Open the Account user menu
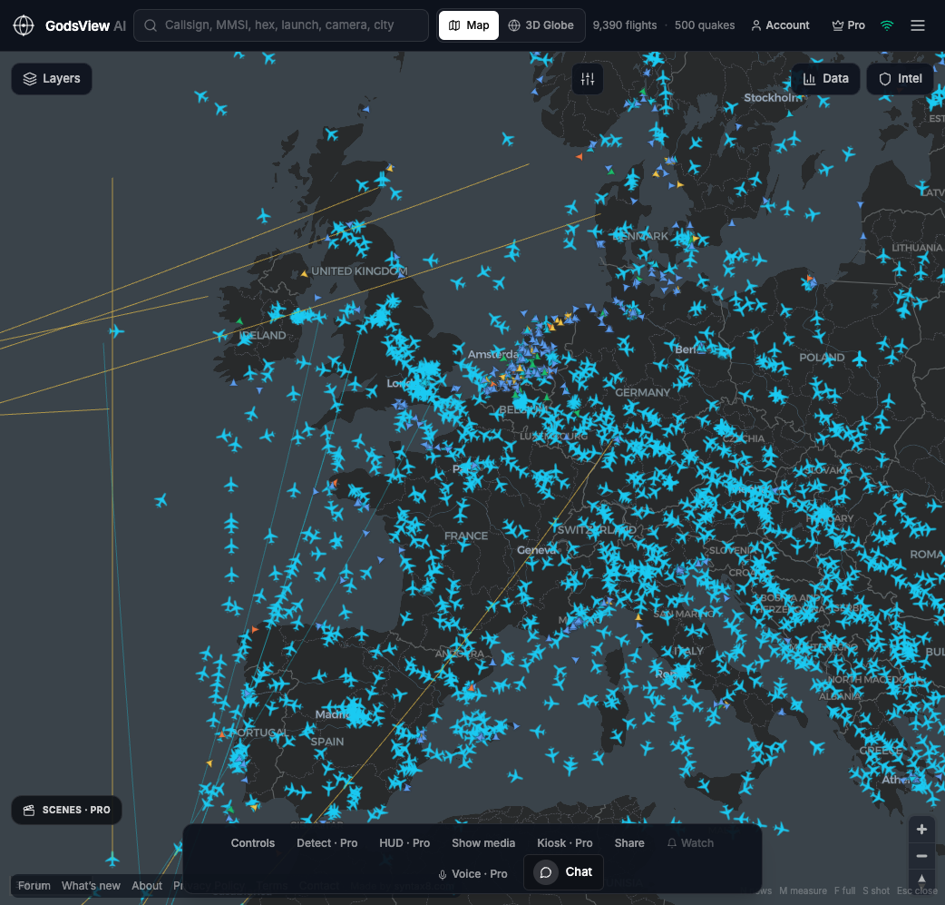Viewport: 945px width, 905px height. point(780,25)
